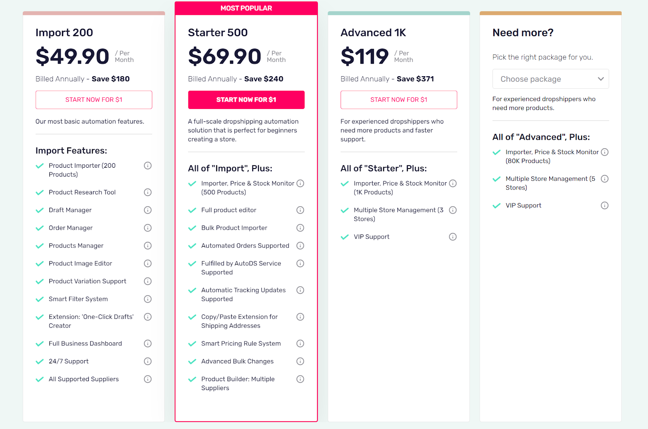Viewport: 648px width, 429px height.
Task: Open info icon for Advanced 1K VIP Support
Action: [x=453, y=237]
